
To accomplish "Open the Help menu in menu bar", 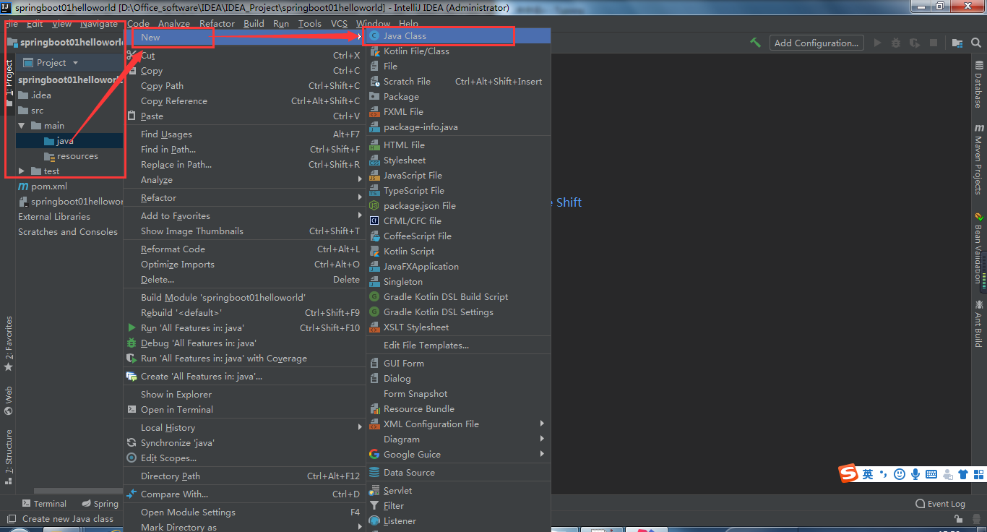I will 408,24.
